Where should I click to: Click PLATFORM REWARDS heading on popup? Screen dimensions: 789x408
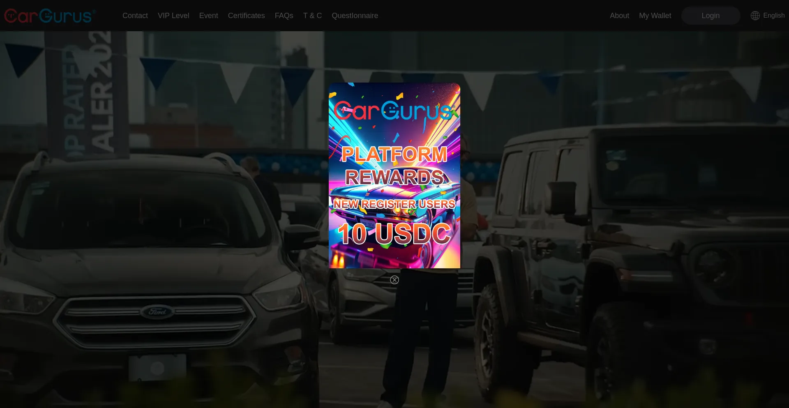tap(394, 166)
